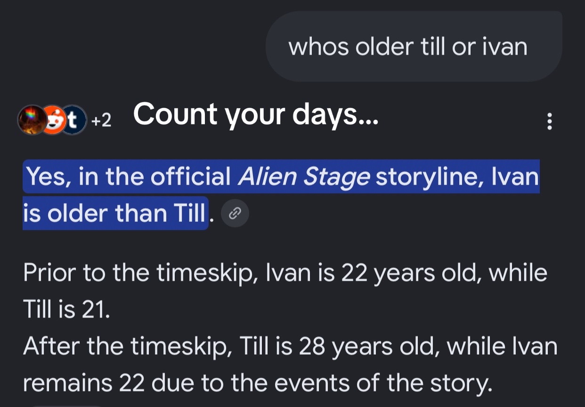Click the "Till is 21." line
585x407 pixels.
click(66, 309)
